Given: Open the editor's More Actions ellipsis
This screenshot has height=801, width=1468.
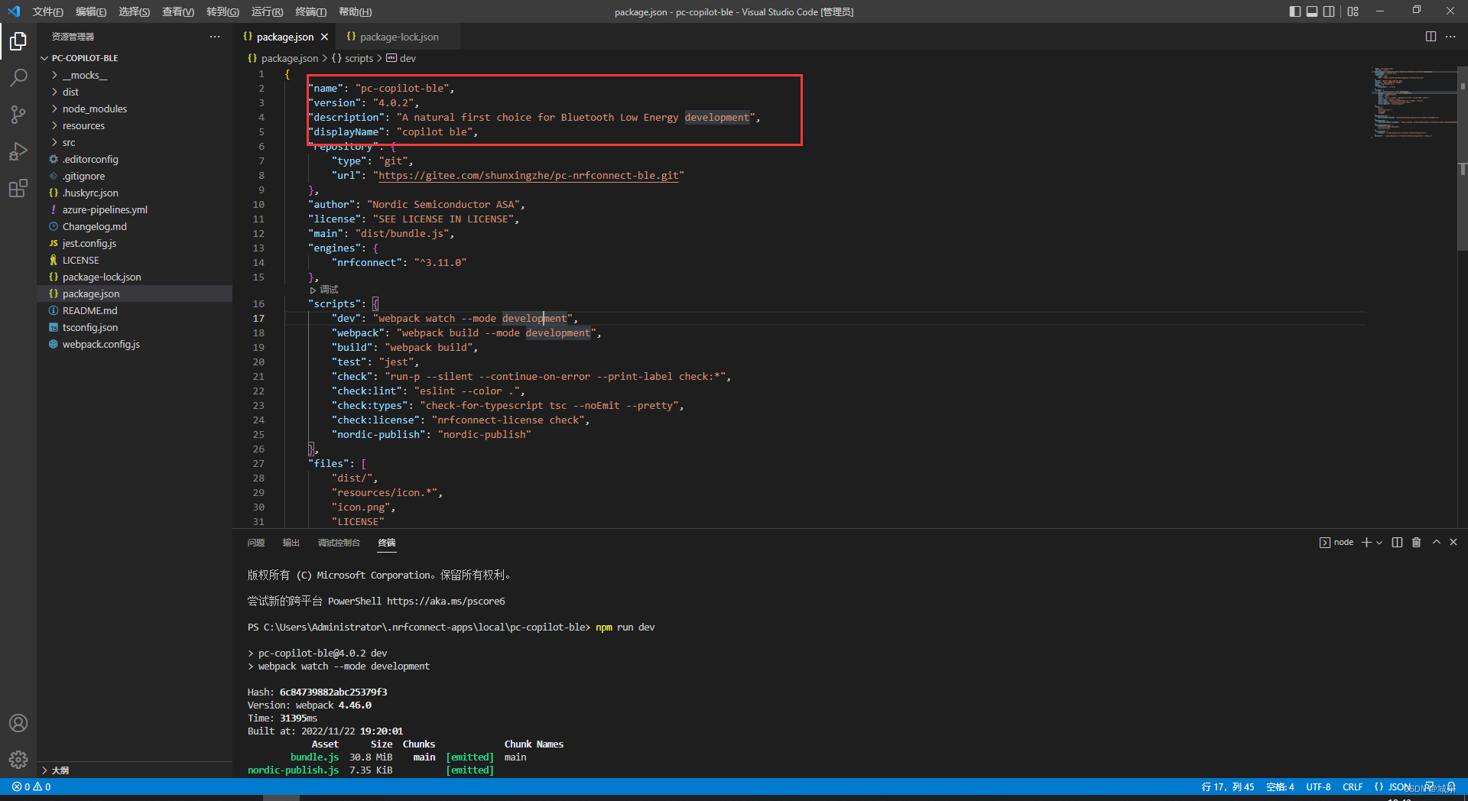Looking at the screenshot, I should (x=1450, y=37).
